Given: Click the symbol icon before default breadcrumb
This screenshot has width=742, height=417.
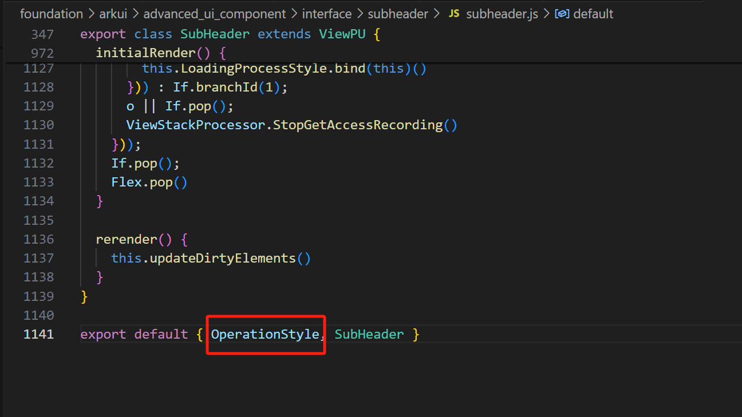Looking at the screenshot, I should (562, 14).
